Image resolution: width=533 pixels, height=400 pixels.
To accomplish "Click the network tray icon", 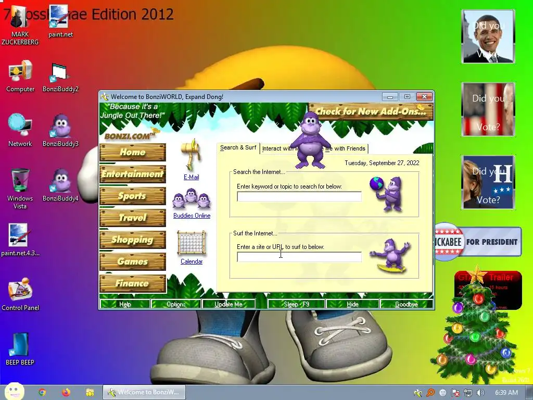I will click(x=468, y=393).
